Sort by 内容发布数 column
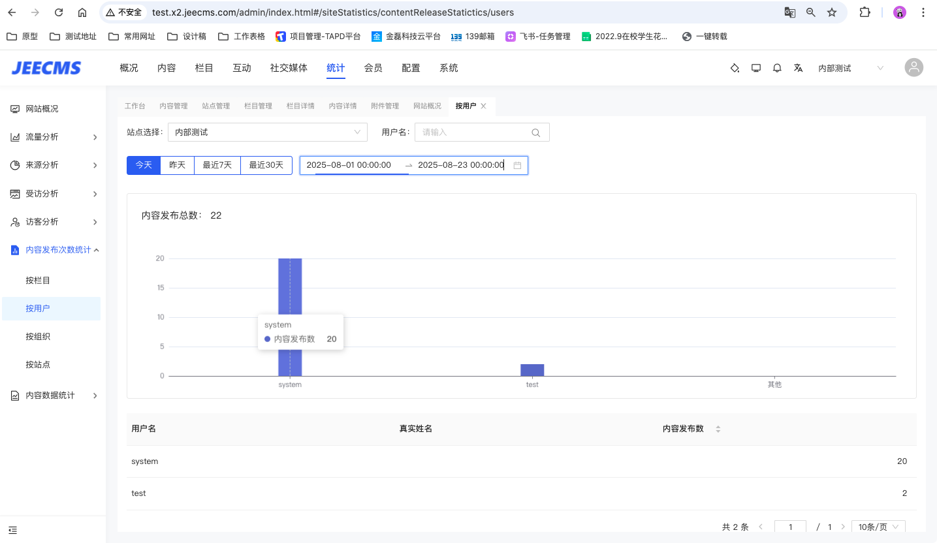 tap(718, 429)
